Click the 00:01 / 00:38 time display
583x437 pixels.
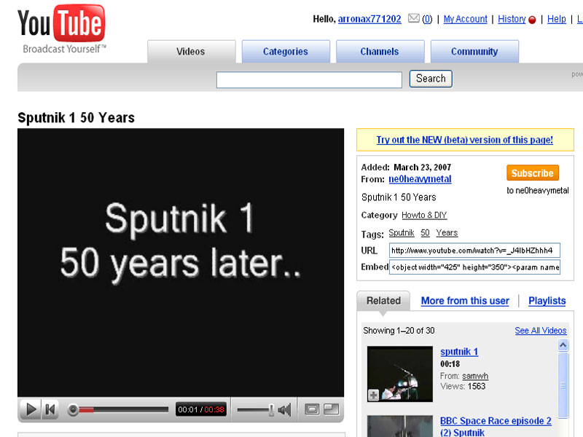point(201,409)
